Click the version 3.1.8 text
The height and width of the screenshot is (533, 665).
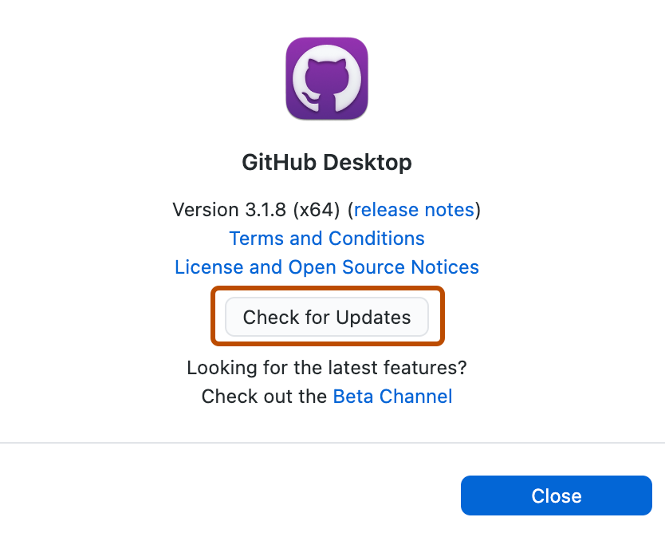coord(239,210)
